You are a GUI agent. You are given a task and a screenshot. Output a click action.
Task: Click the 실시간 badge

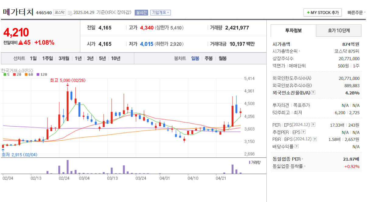pos(141,12)
